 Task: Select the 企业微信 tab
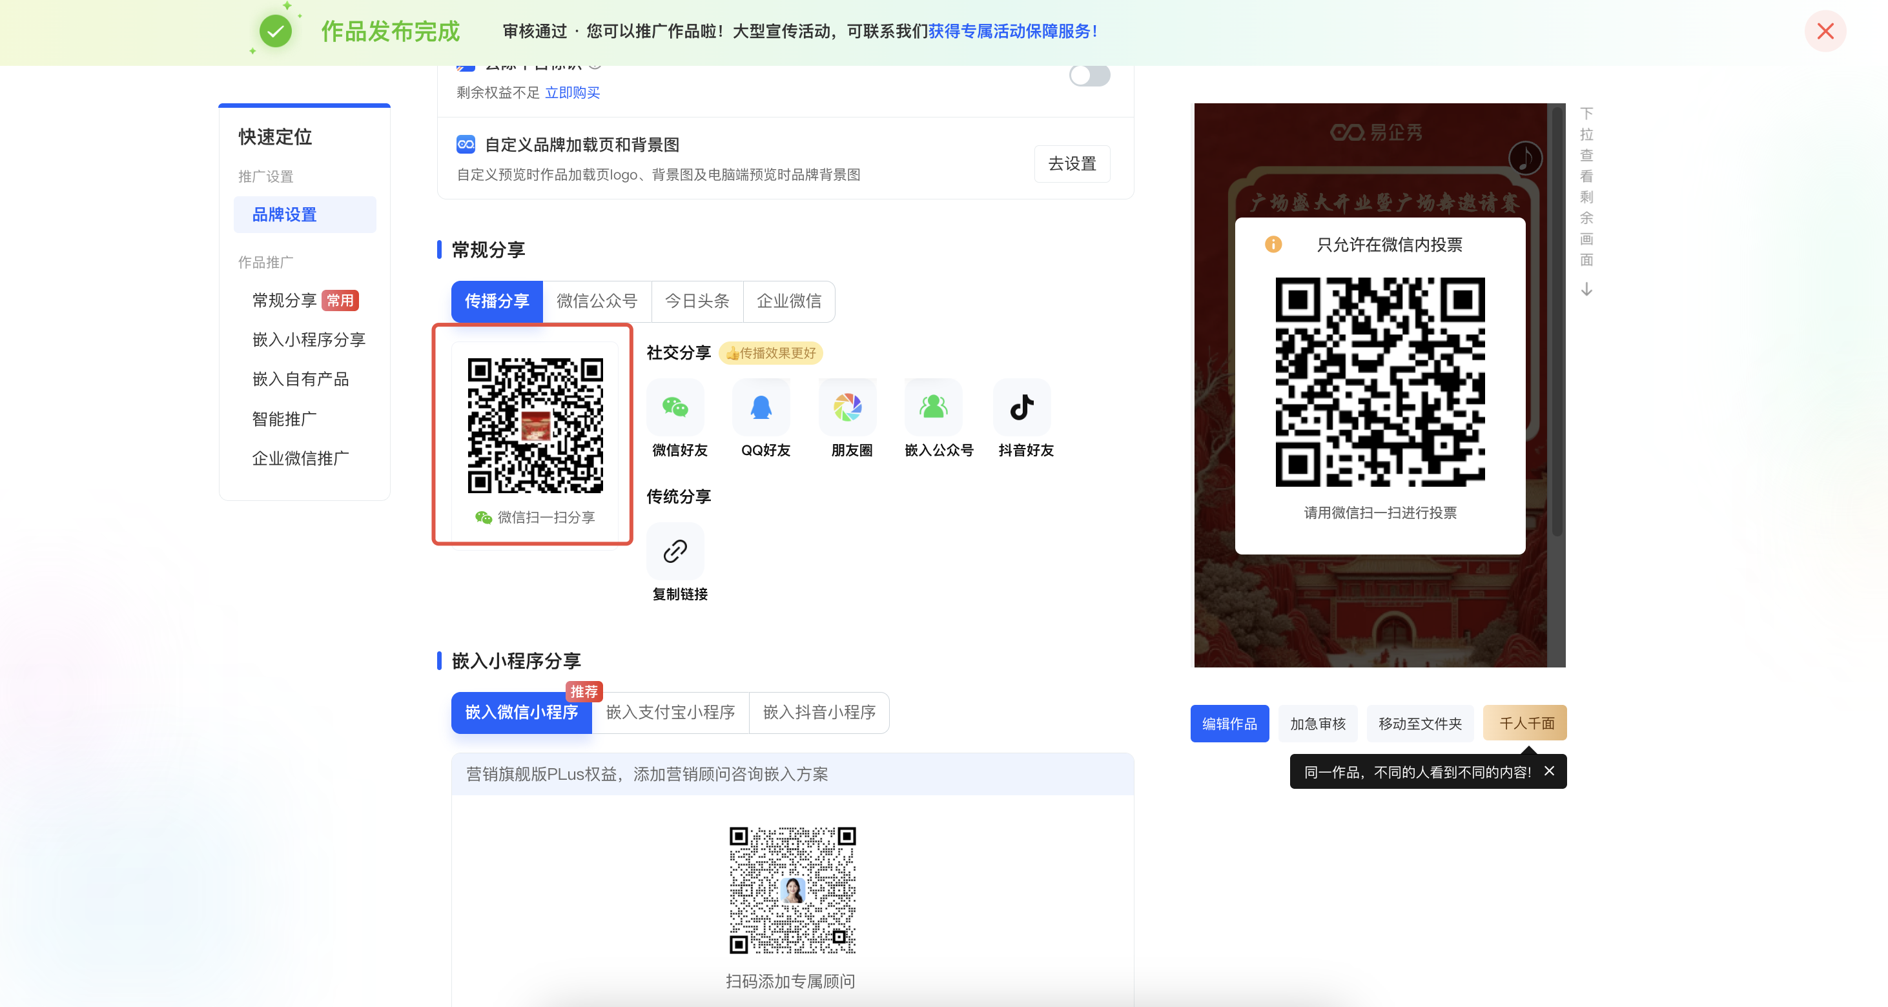(788, 301)
